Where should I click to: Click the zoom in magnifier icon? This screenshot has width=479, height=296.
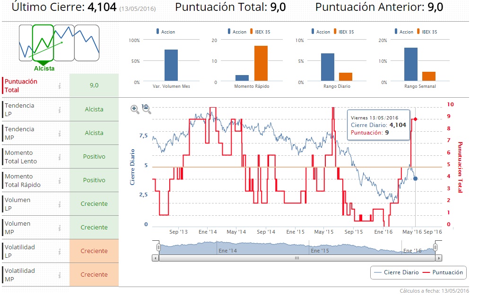click(x=135, y=109)
